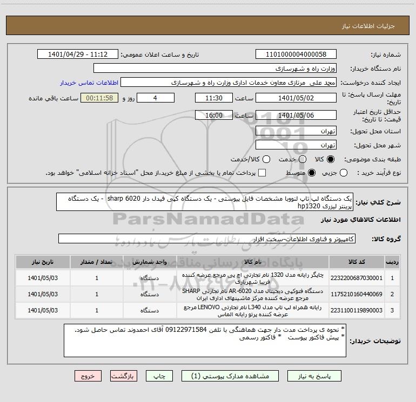Click the buyer notes text area
This screenshot has height=402, width=416.
tap(205, 340)
